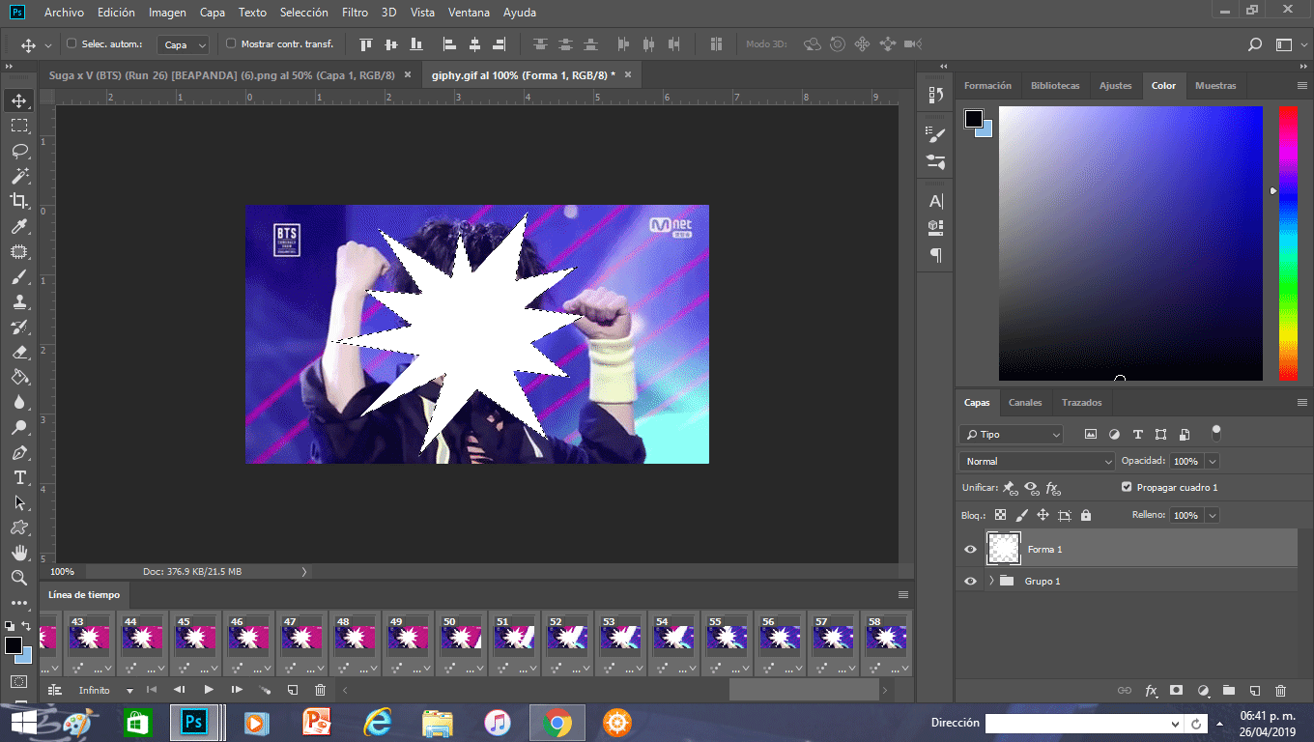
Task: Open the Opacidad value dropdown
Action: tap(1213, 462)
